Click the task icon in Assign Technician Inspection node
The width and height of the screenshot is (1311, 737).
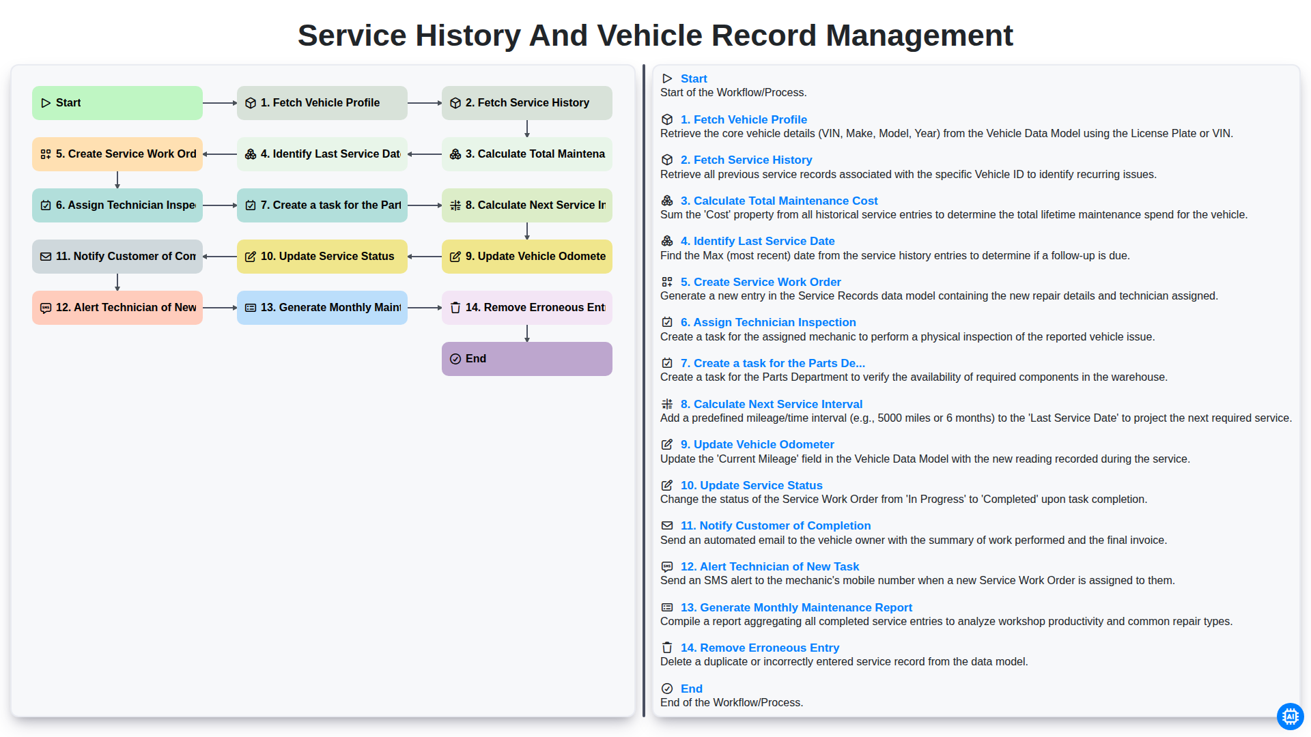pos(46,205)
